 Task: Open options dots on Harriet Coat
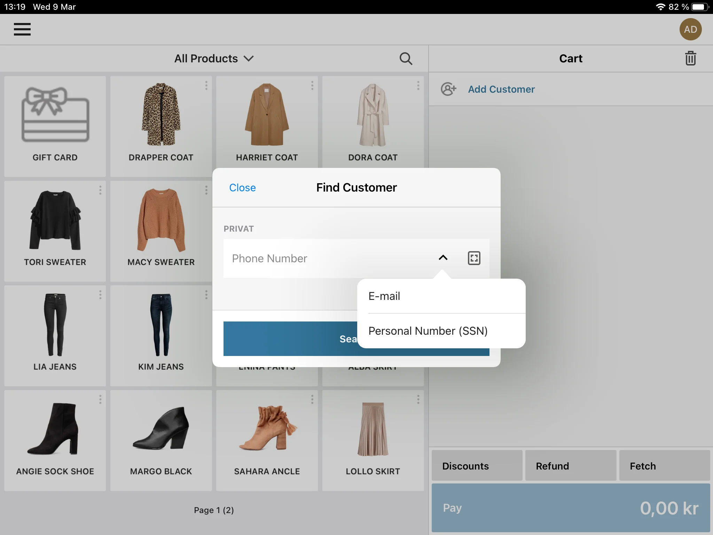click(x=312, y=86)
